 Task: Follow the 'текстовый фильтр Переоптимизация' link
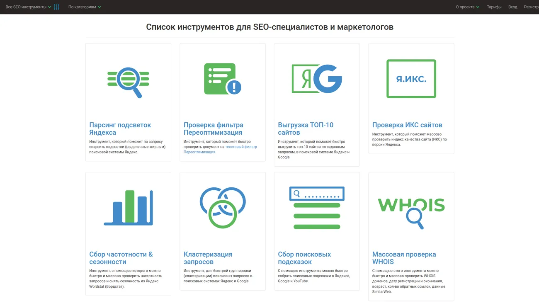pos(240,147)
